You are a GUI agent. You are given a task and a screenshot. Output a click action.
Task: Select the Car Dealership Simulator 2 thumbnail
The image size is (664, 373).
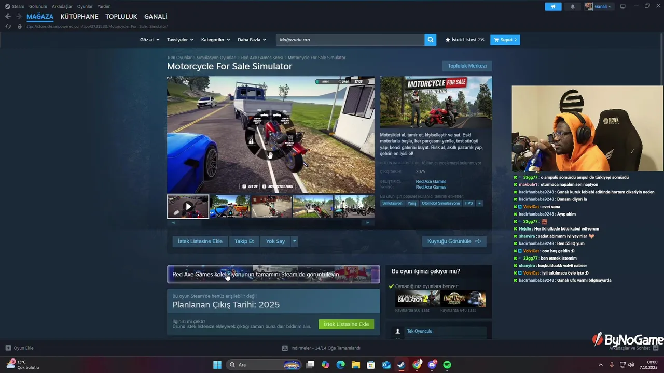(418, 298)
